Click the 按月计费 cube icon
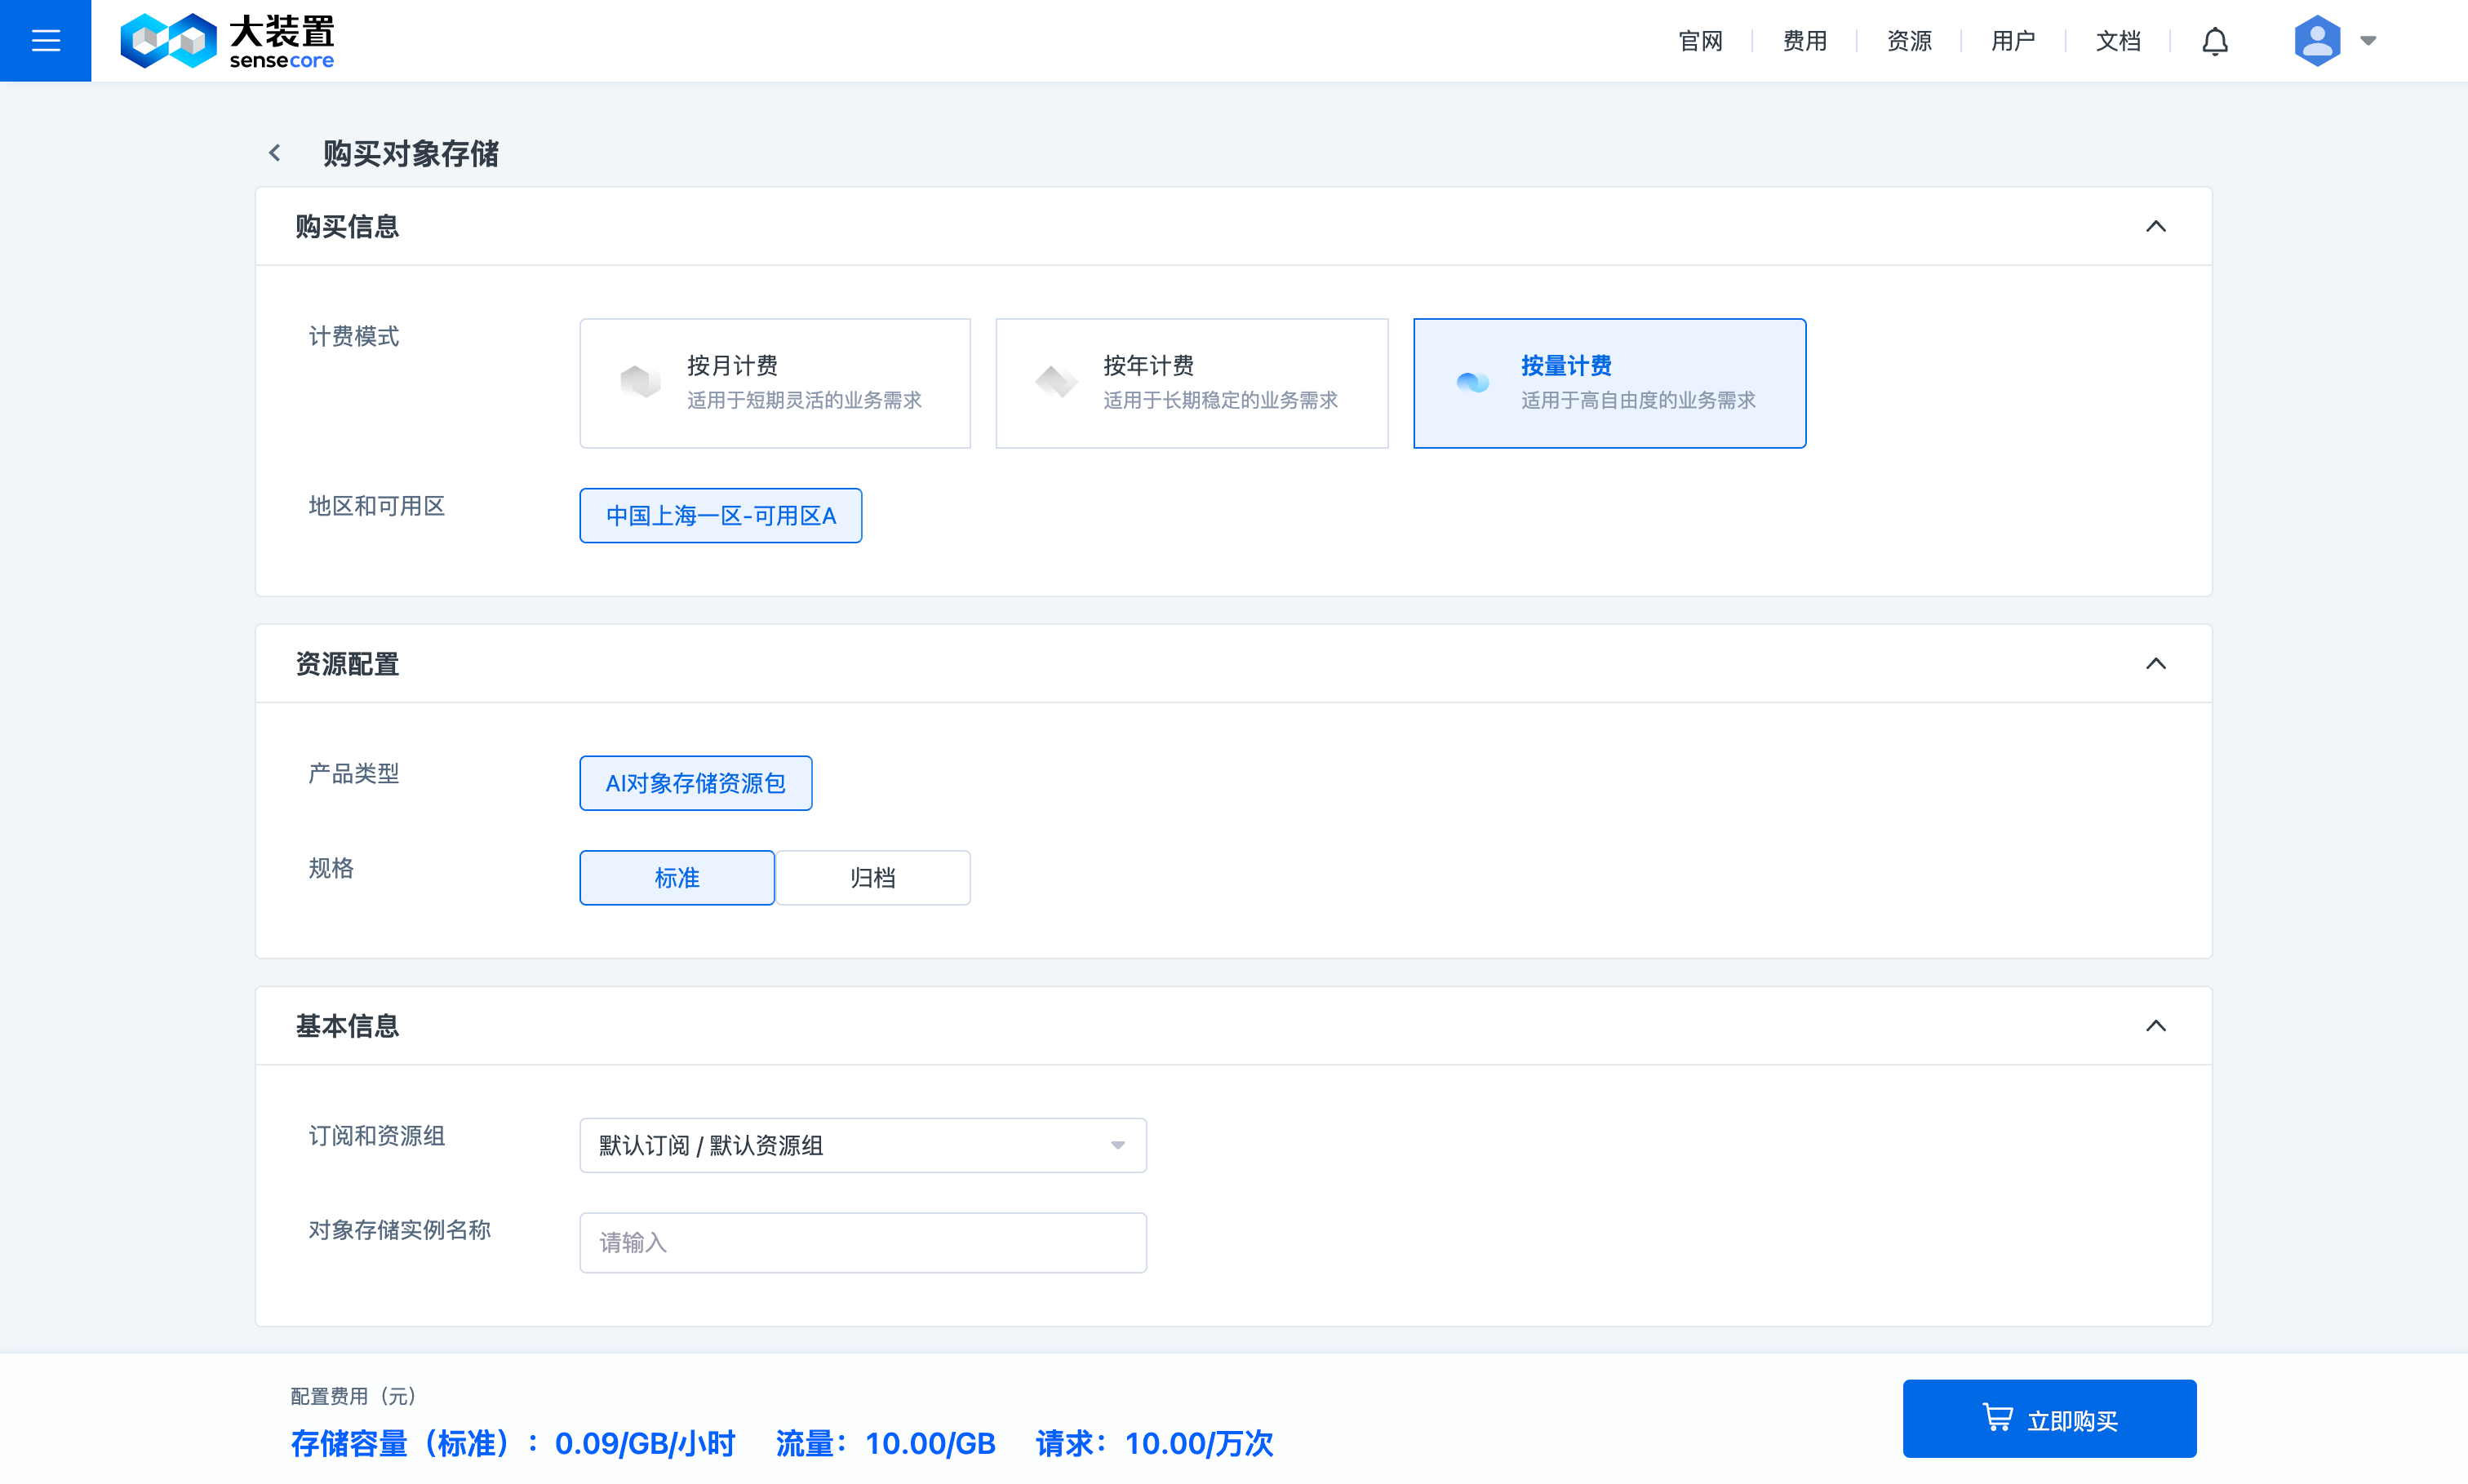Image resolution: width=2468 pixels, height=1484 pixels. pyautogui.click(x=641, y=382)
